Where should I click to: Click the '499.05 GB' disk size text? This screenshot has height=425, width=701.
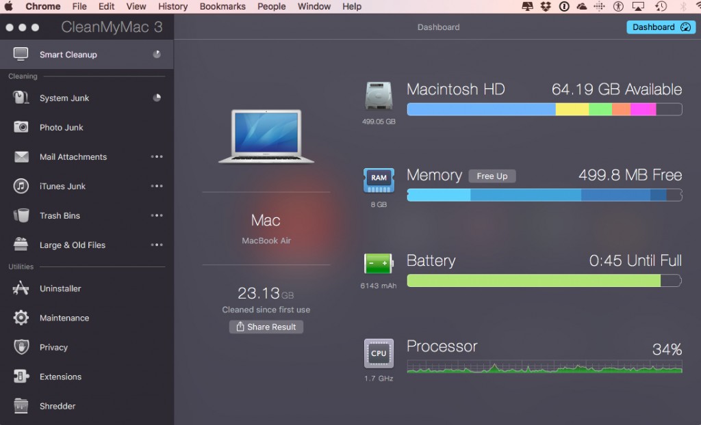pyautogui.click(x=378, y=122)
